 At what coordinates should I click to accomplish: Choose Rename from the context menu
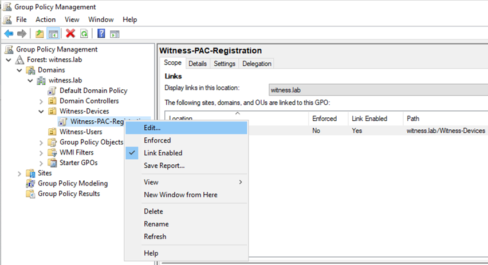click(186, 224)
